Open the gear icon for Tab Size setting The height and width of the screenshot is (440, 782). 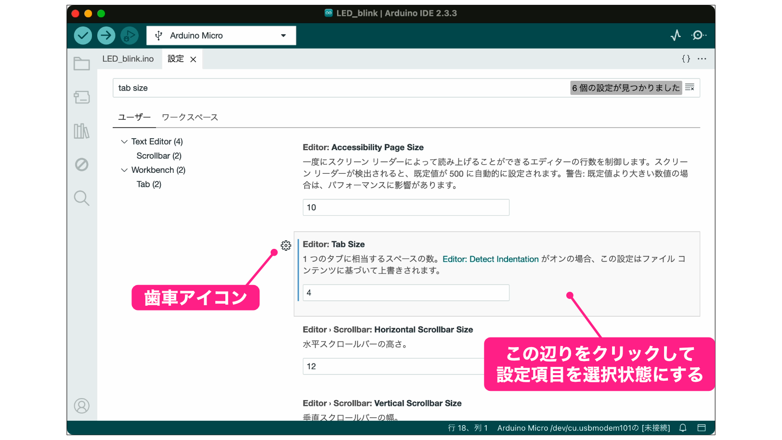coord(286,246)
